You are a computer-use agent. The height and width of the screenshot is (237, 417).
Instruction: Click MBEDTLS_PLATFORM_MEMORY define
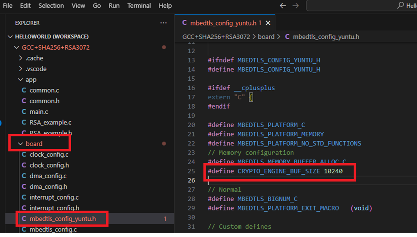click(281, 134)
